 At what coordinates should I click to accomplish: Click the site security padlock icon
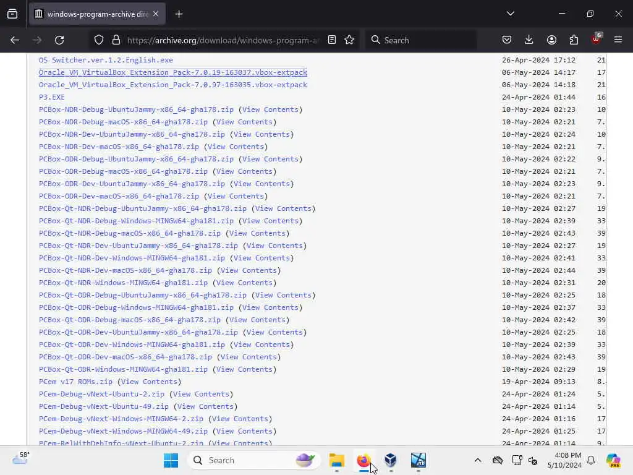tap(116, 40)
